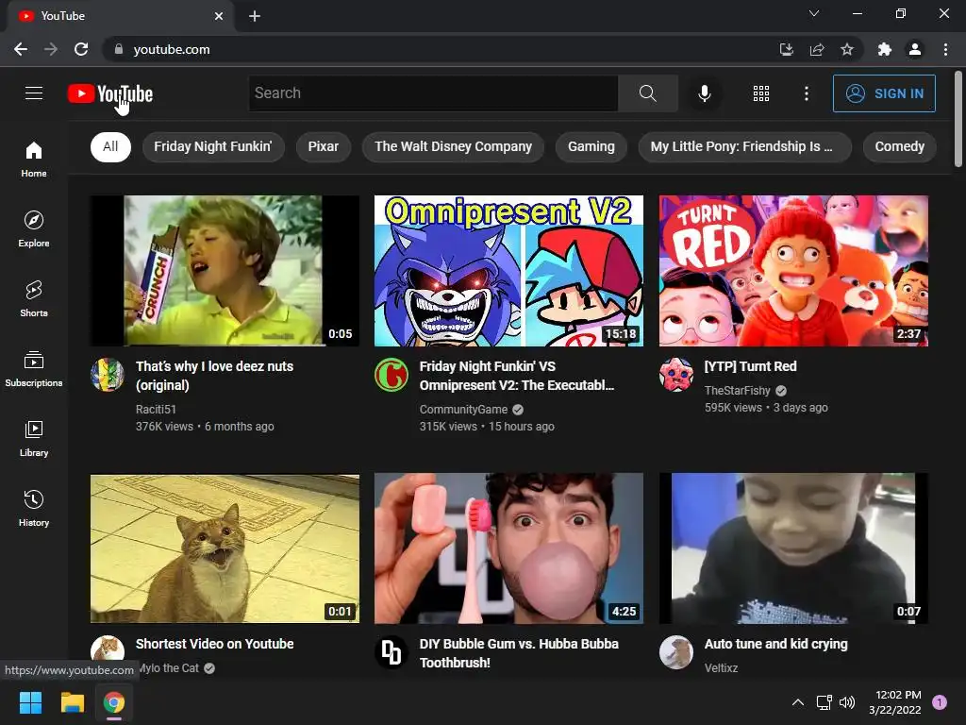Open title "That's why I love deez nuts"

pyautogui.click(x=214, y=376)
